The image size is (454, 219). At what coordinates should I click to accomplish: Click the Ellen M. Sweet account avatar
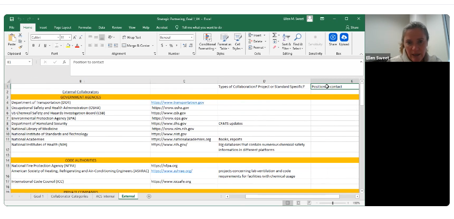tap(310, 19)
